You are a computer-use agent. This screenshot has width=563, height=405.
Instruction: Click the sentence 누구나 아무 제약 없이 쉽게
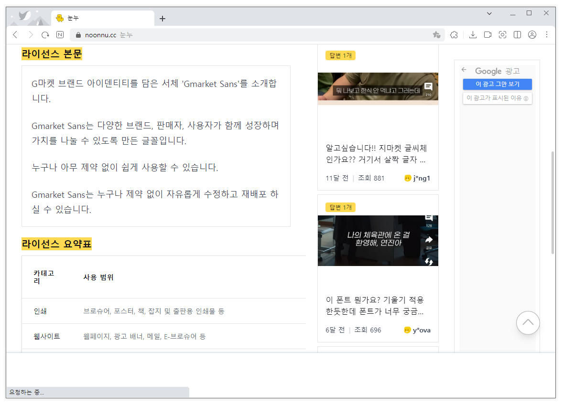pyautogui.click(x=125, y=167)
